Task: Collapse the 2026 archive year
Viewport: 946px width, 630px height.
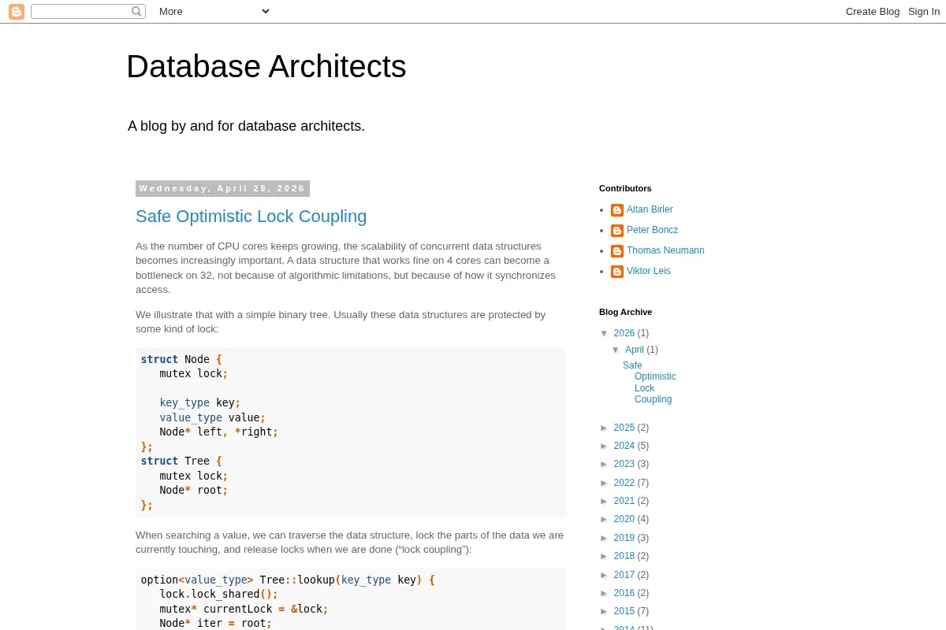Action: (x=605, y=334)
